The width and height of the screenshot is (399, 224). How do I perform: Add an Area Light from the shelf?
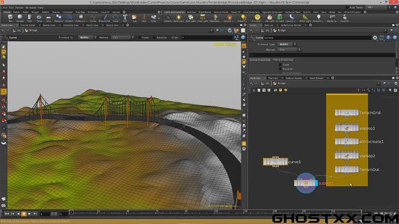203,18
